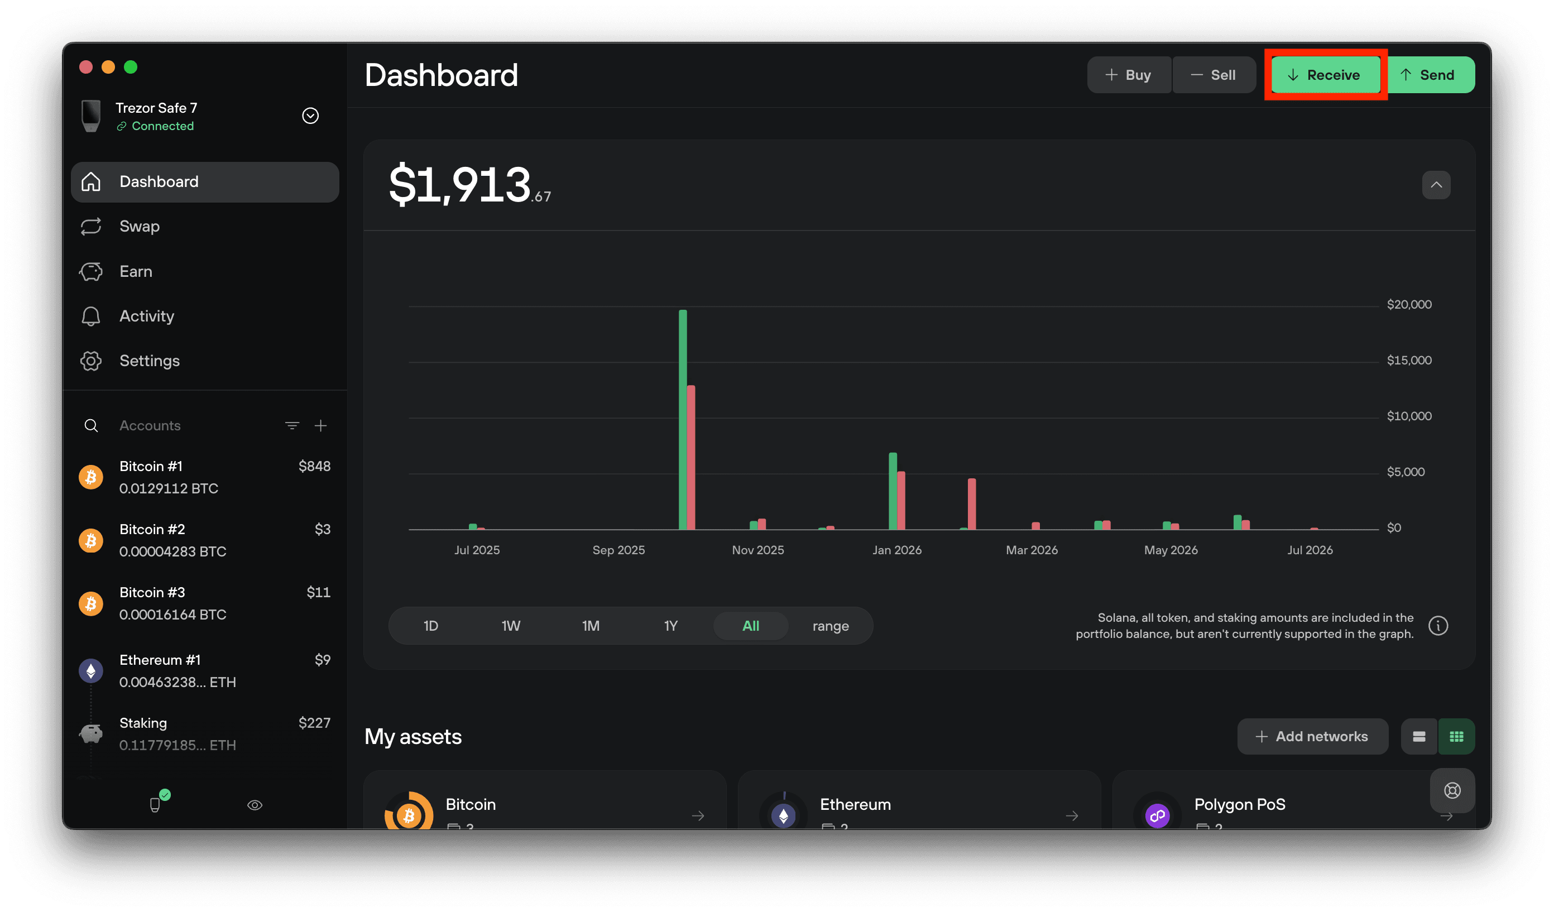Search accounts using the magnifier icon
Image resolution: width=1554 pixels, height=912 pixels.
point(90,425)
